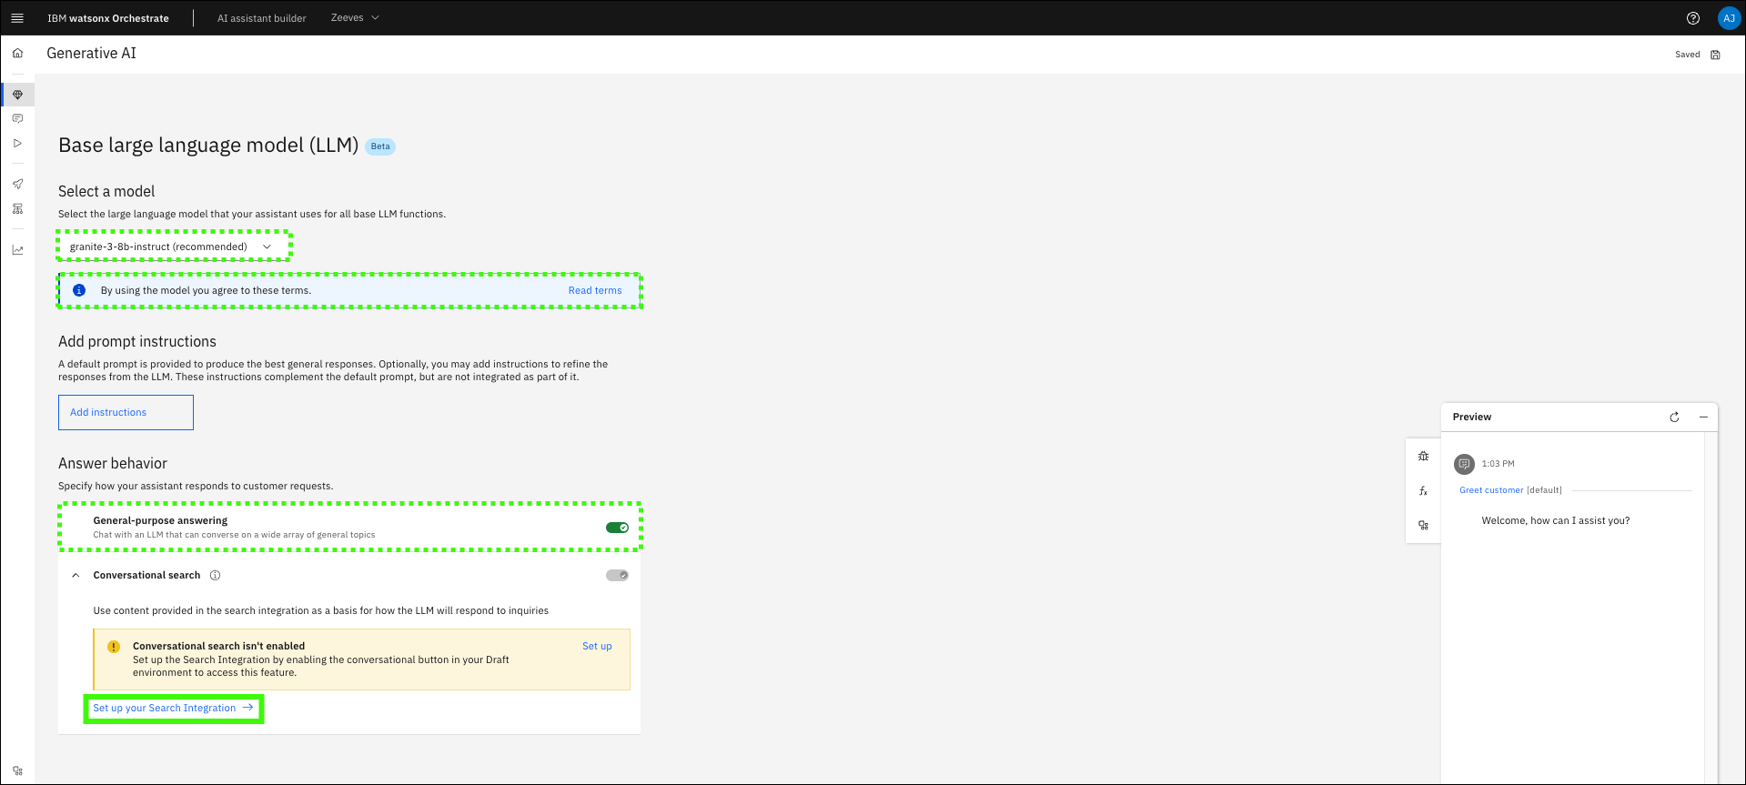Open the rocket Publish icon in sidebar
The height and width of the screenshot is (785, 1746).
tap(17, 184)
